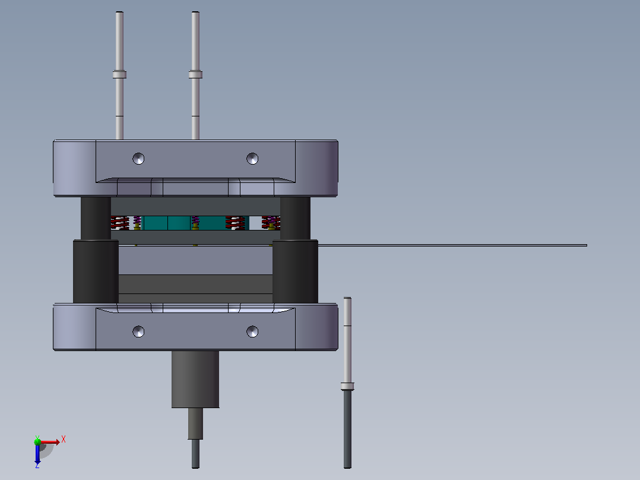Screen dimensions: 640x480
Task: Select the wide black guide bushing on the left
Action: tap(96, 271)
